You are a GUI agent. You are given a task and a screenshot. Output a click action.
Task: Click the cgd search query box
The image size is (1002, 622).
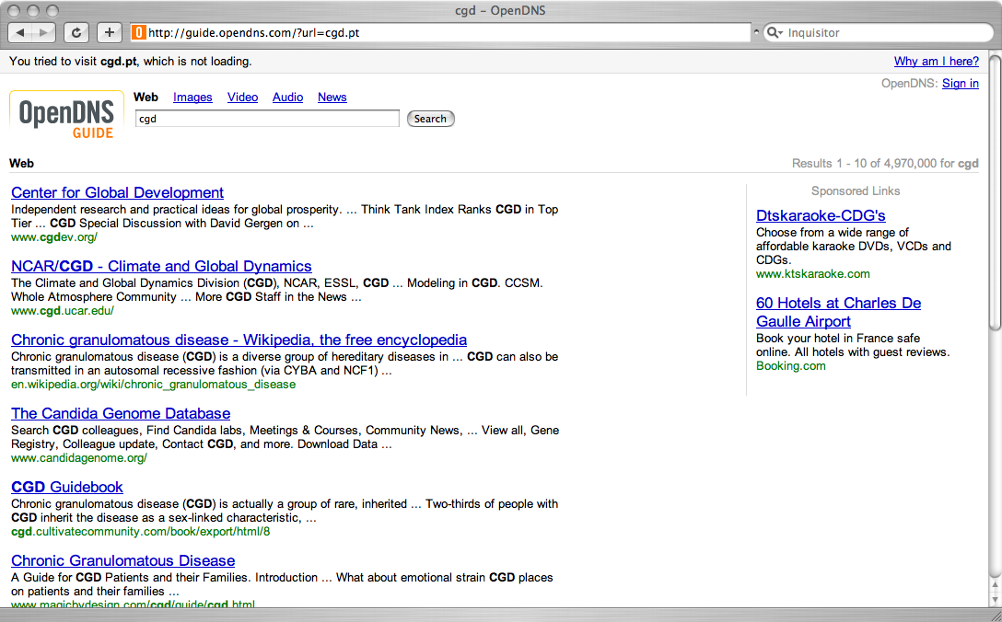point(267,119)
